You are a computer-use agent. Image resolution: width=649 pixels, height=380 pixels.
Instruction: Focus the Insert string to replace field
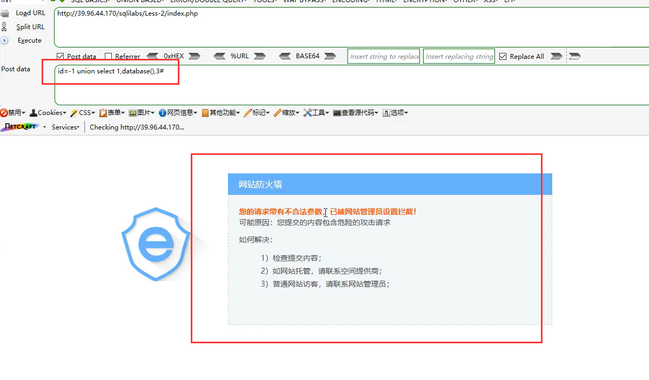[x=384, y=56]
